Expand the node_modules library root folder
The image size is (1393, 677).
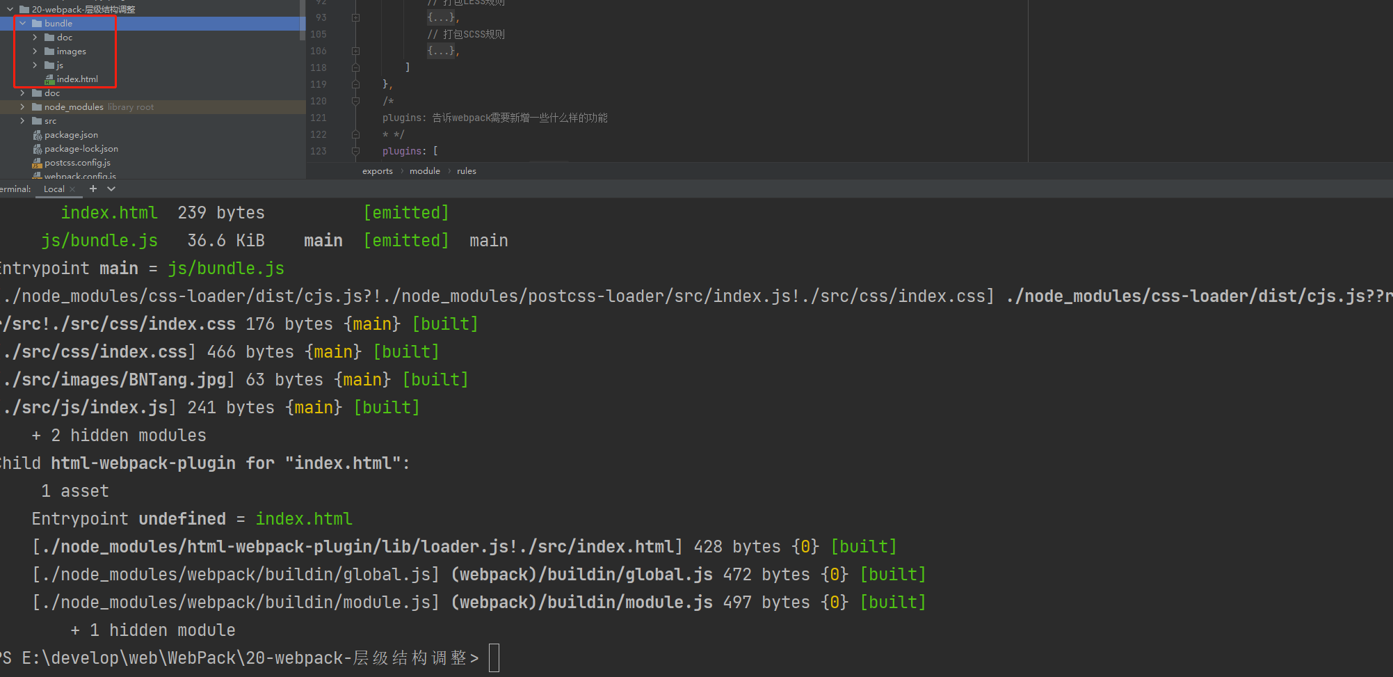point(22,106)
